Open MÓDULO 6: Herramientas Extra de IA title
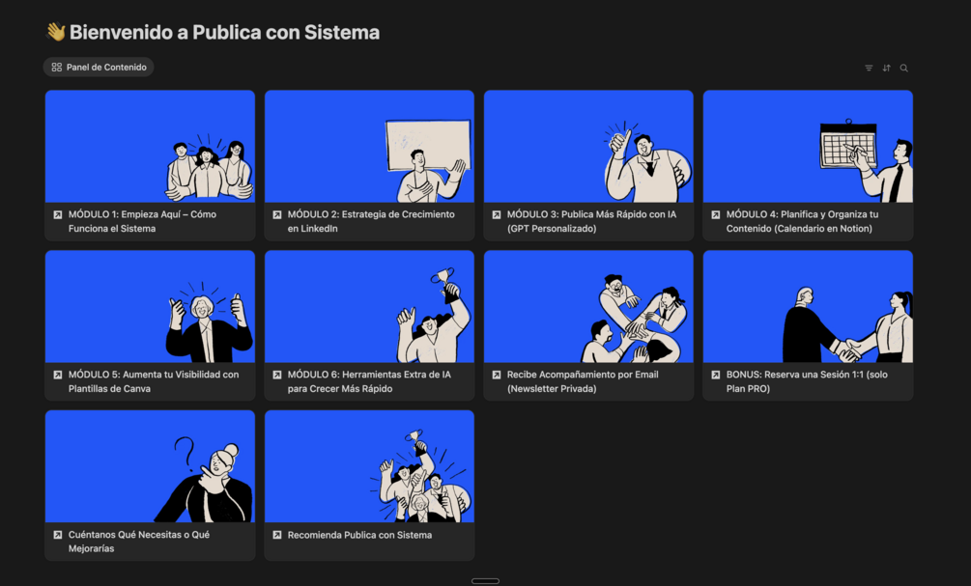Viewport: 971px width, 586px height. pos(369,381)
